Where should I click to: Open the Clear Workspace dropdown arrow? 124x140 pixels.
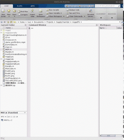coord(64,16)
